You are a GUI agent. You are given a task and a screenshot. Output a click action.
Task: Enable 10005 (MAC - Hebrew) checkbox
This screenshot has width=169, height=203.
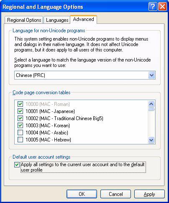click(20, 140)
